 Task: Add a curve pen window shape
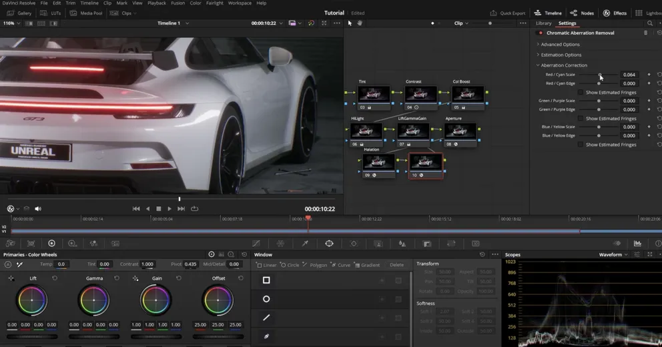click(266, 336)
